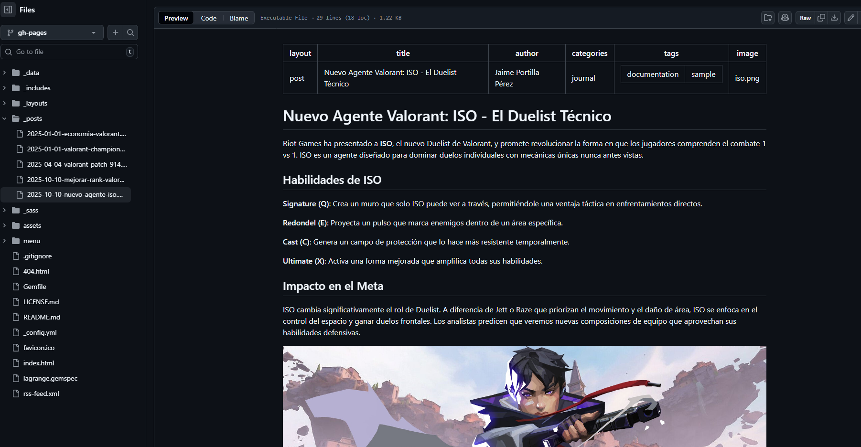Screen dimensions: 861x447
Task: Switch to the Blame tab
Action: click(239, 18)
